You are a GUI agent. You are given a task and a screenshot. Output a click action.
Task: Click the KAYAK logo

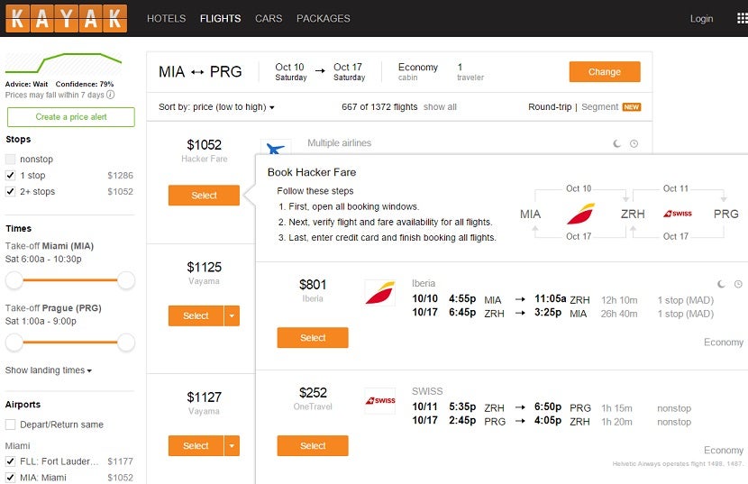[67, 19]
